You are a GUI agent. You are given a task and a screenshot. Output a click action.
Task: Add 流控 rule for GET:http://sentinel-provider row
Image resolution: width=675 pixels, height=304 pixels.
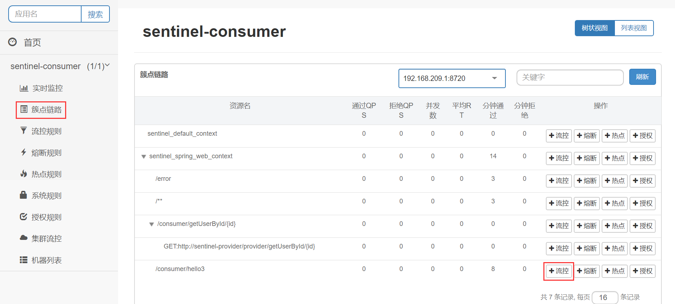pyautogui.click(x=559, y=248)
